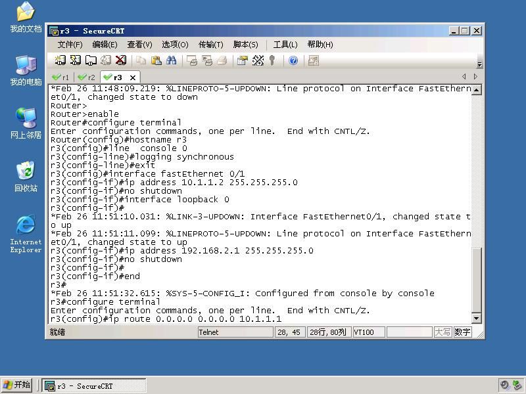Click the terminal vertical scrollbar thumb
This screenshot has height=394, width=526.
pyautogui.click(x=476, y=280)
